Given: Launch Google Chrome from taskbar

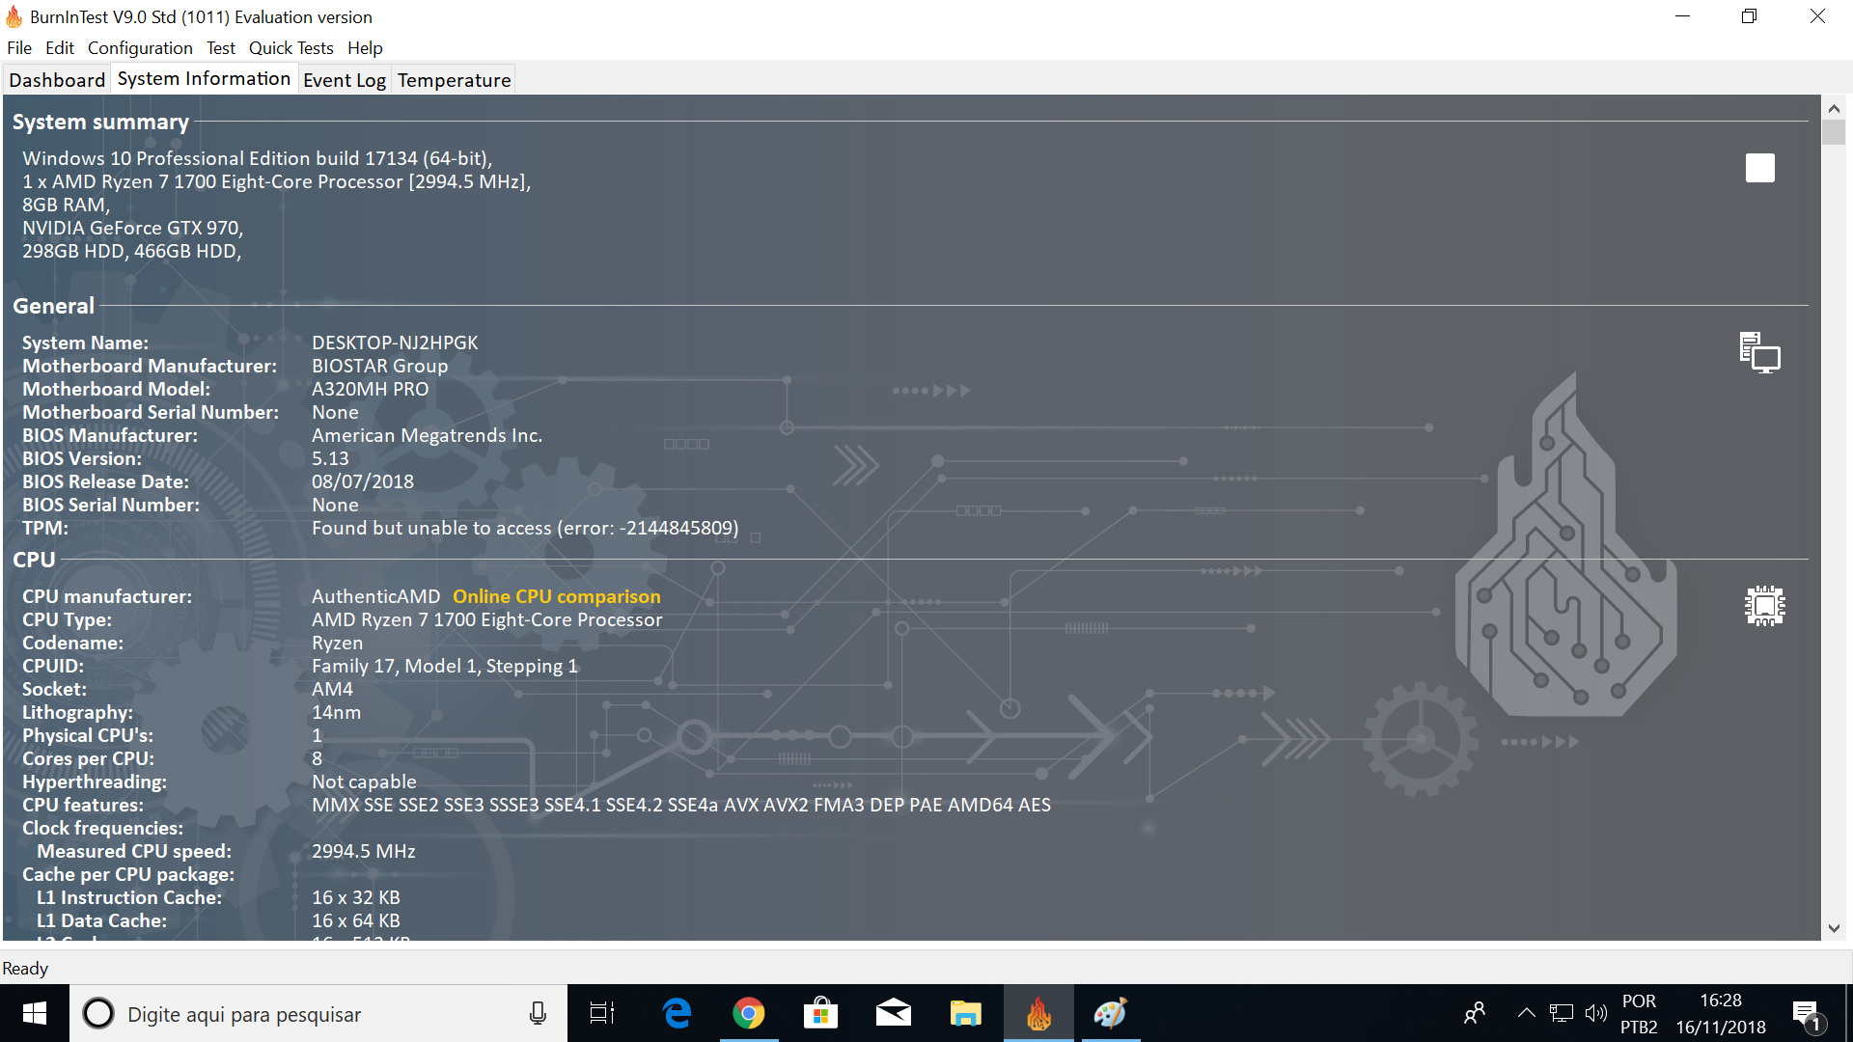Looking at the screenshot, I should 749,1013.
